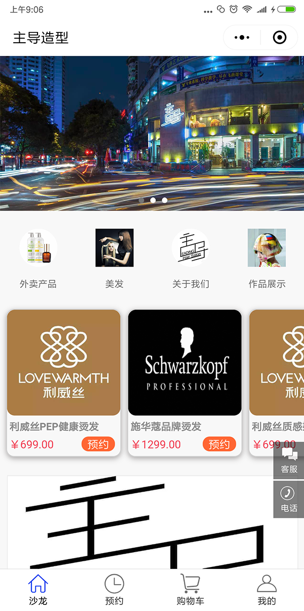Open the first LOVEWARMTH 利威丝 product image

pos(64,363)
